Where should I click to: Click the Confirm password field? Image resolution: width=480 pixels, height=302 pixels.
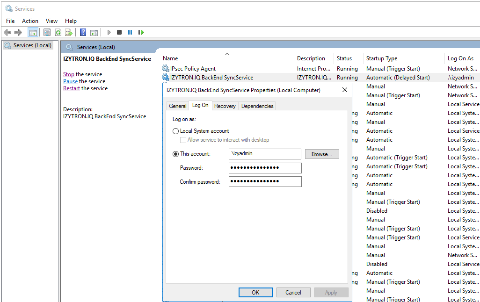[265, 181]
